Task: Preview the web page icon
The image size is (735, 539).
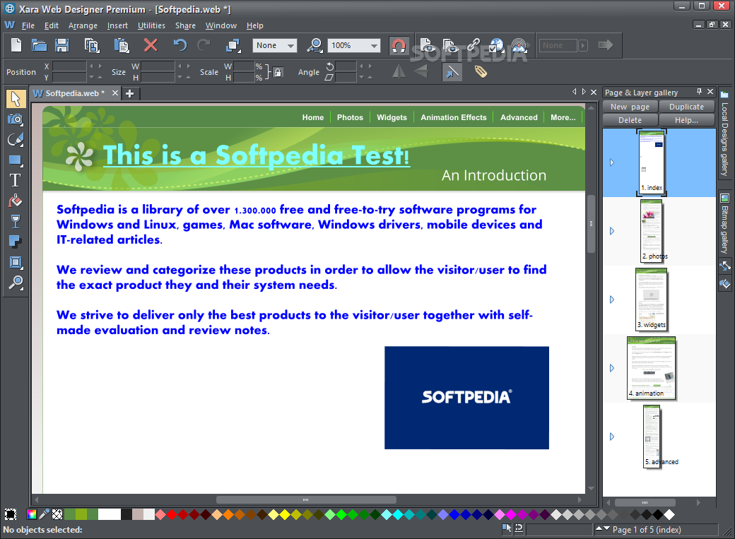Action: (x=427, y=45)
